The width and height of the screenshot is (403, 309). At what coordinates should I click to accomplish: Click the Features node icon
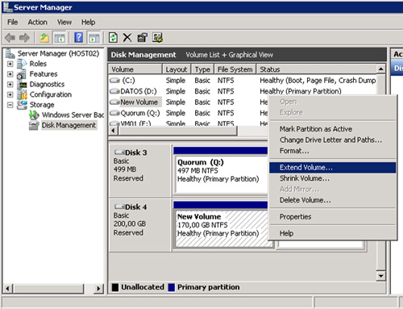pyautogui.click(x=22, y=74)
